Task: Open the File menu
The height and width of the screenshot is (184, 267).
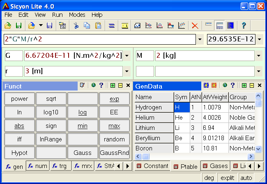Action: (x=8, y=15)
